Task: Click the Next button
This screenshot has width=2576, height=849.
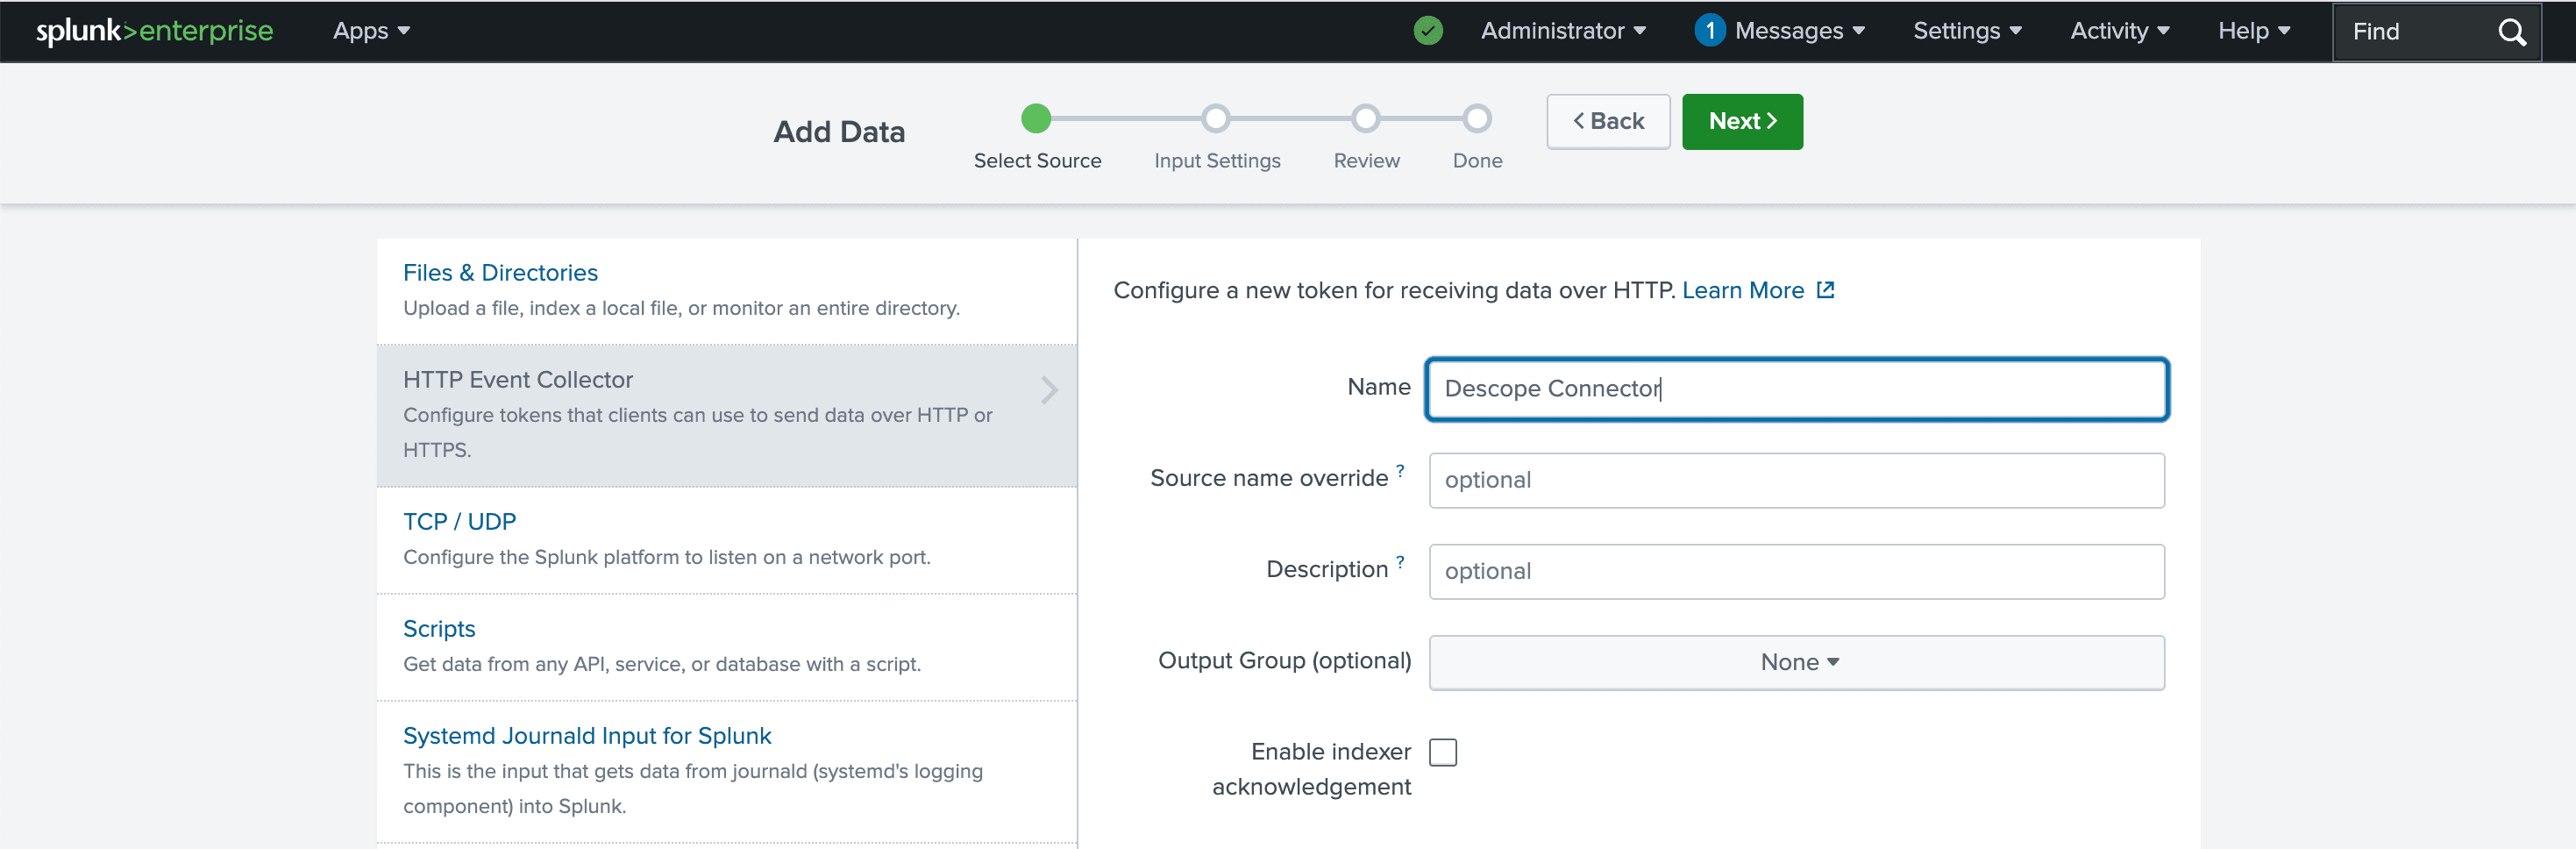Action: click(1742, 121)
